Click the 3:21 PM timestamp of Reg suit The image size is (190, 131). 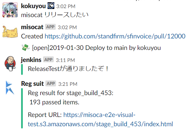pos(68,84)
